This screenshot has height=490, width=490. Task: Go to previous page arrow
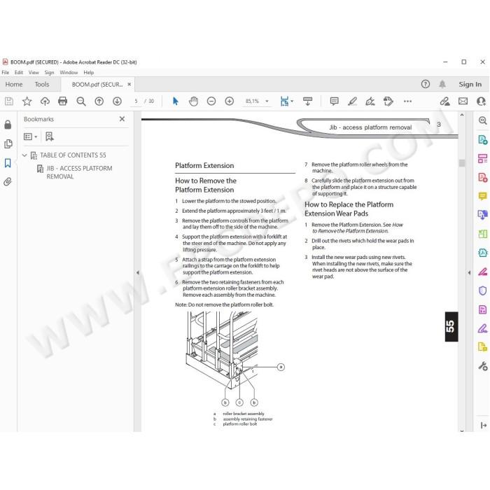pos(99,101)
